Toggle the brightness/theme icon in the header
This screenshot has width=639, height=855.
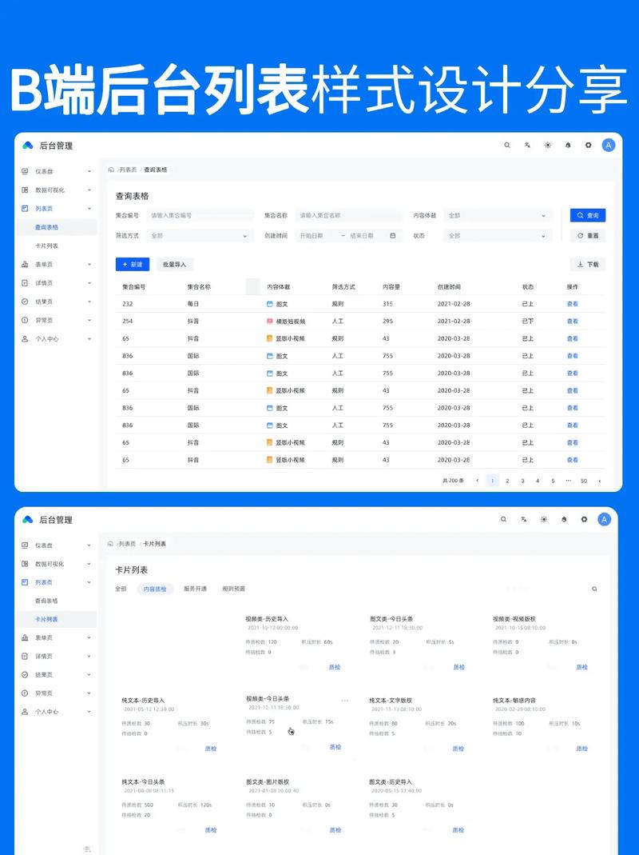click(547, 146)
